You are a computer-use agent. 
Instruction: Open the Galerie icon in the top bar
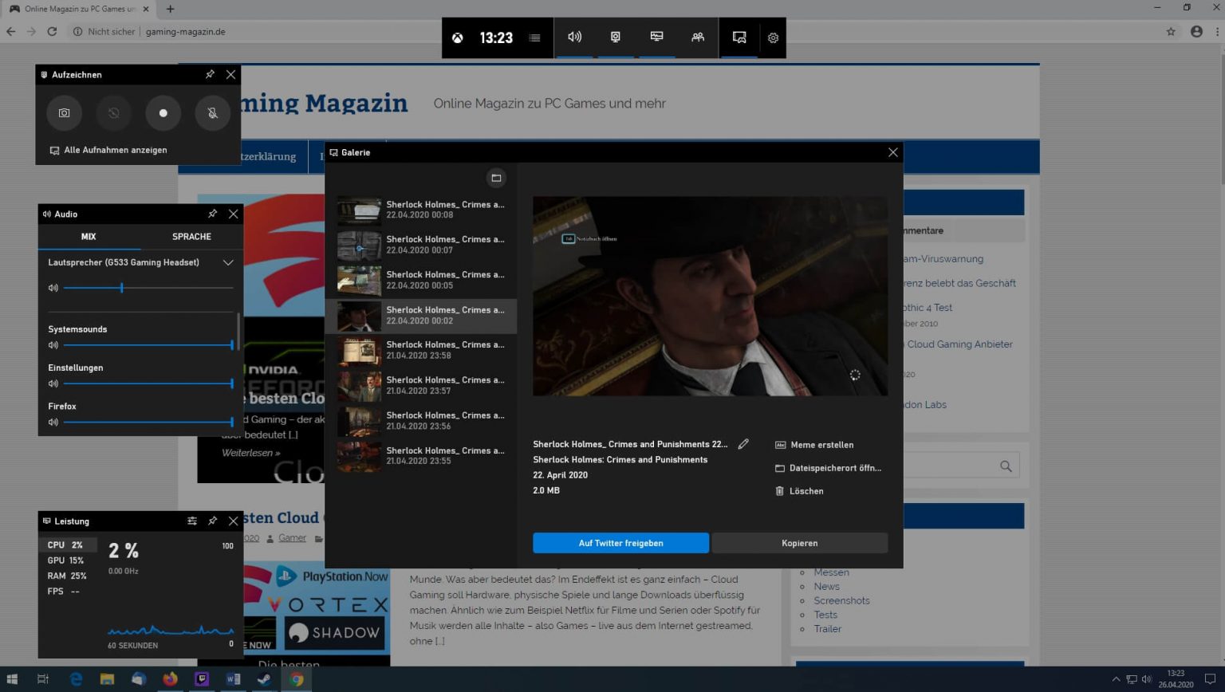click(x=738, y=37)
